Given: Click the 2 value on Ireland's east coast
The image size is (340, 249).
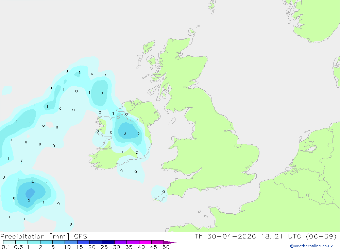Looking at the screenshot, I should click(138, 134).
